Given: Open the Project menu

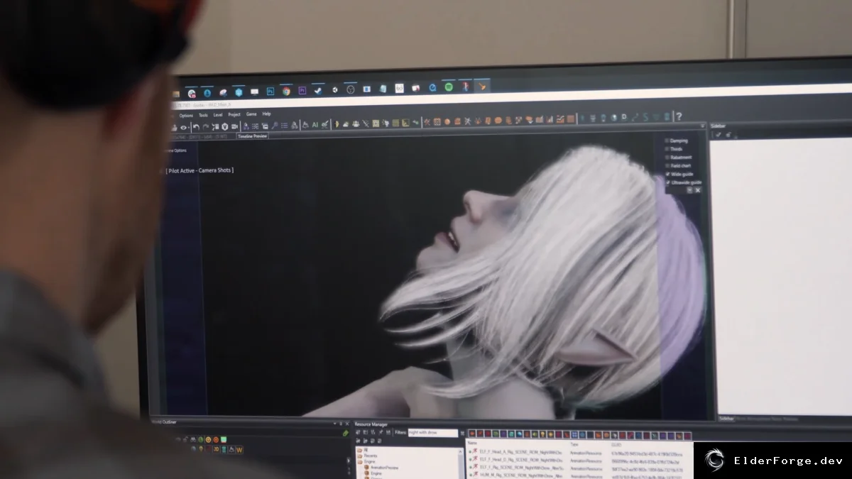Looking at the screenshot, I should 234,114.
